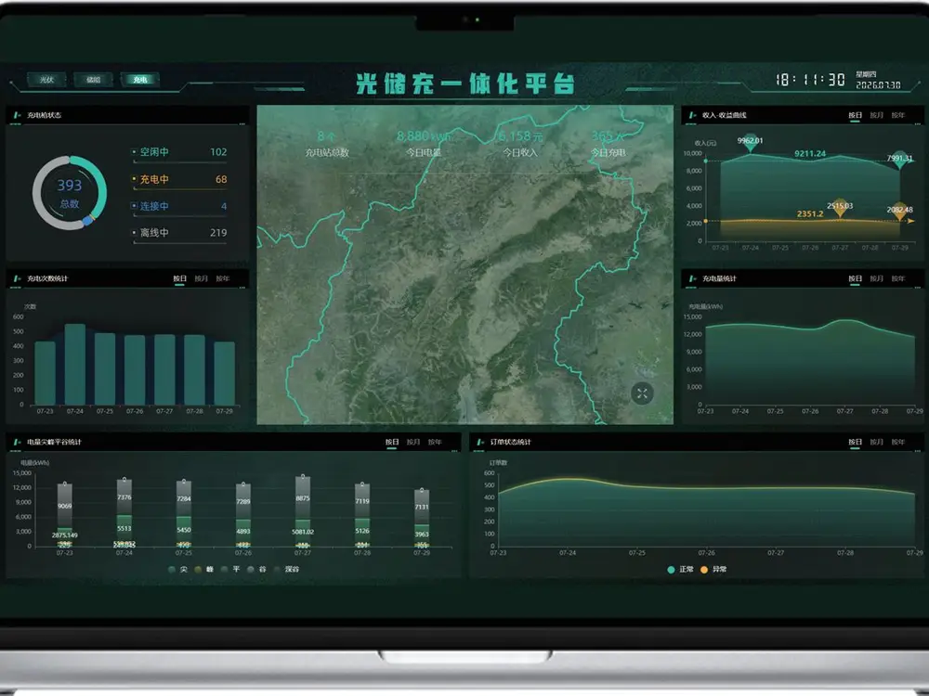The height and width of the screenshot is (696, 929).
Task: Click the 充电站总数 stat on the map
Action: (x=327, y=145)
